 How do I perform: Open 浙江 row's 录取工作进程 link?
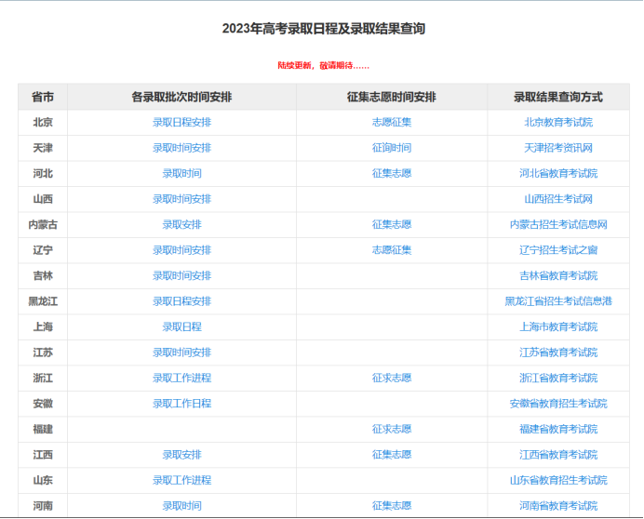click(182, 378)
